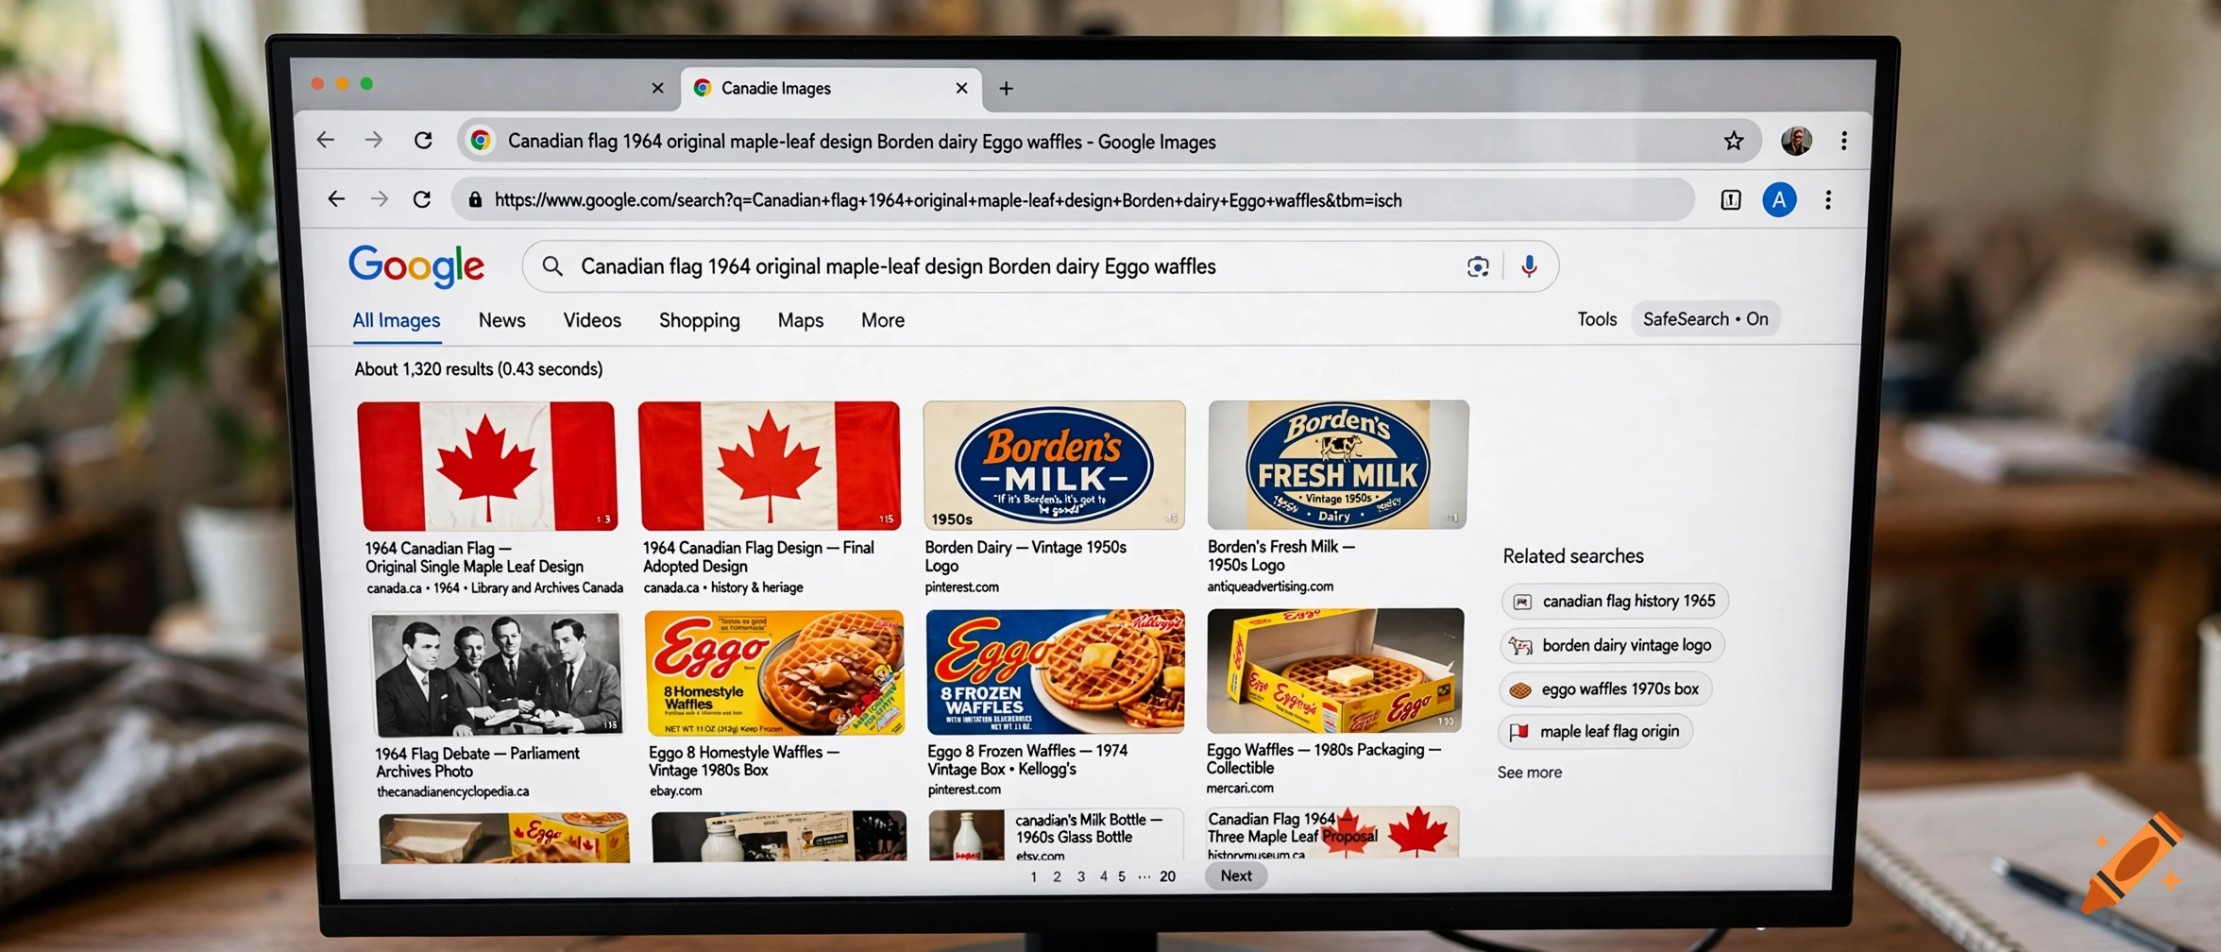Click the 'canadian flag history 1965' related search

tap(1615, 602)
